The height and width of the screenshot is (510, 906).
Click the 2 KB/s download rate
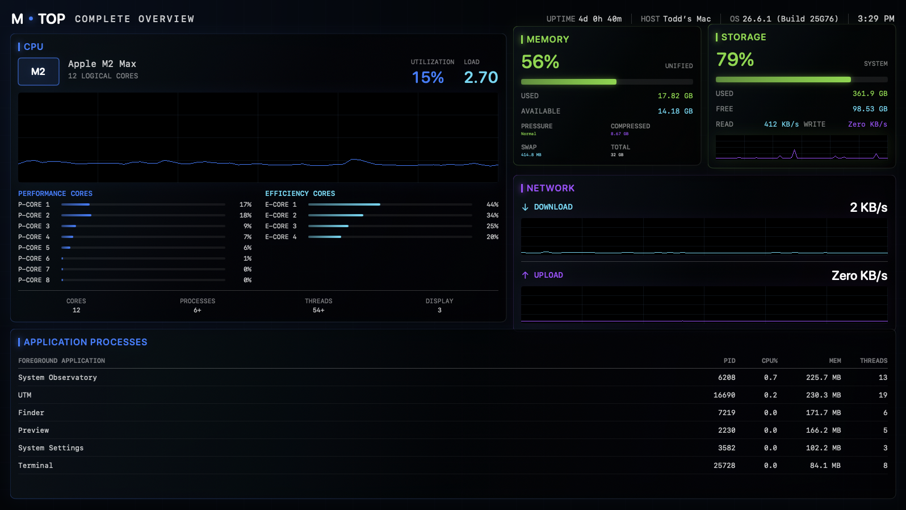869,207
